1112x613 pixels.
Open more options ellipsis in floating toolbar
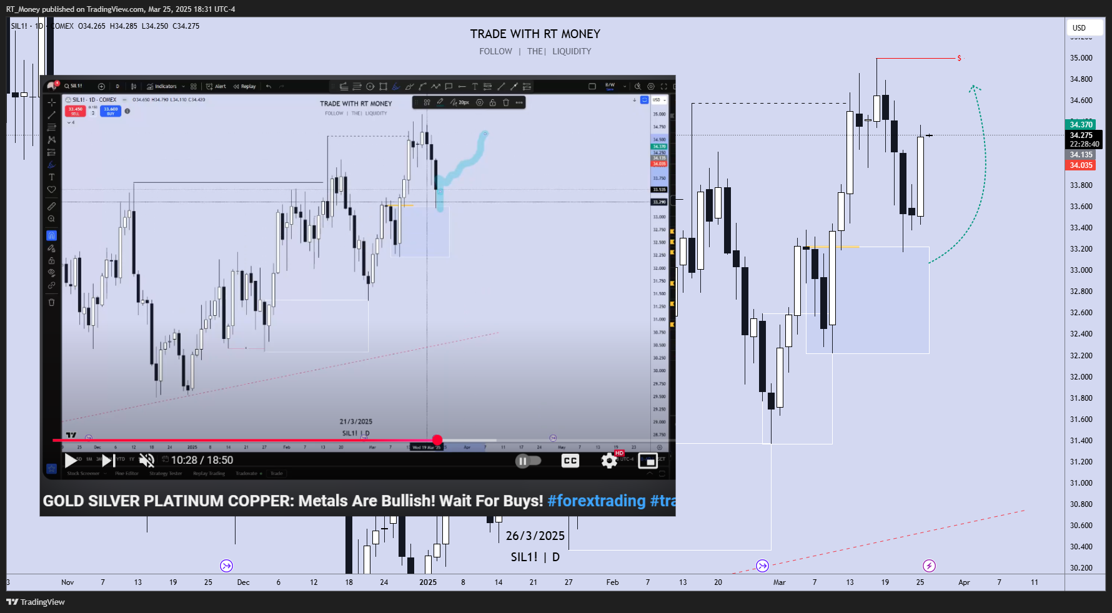click(x=519, y=102)
